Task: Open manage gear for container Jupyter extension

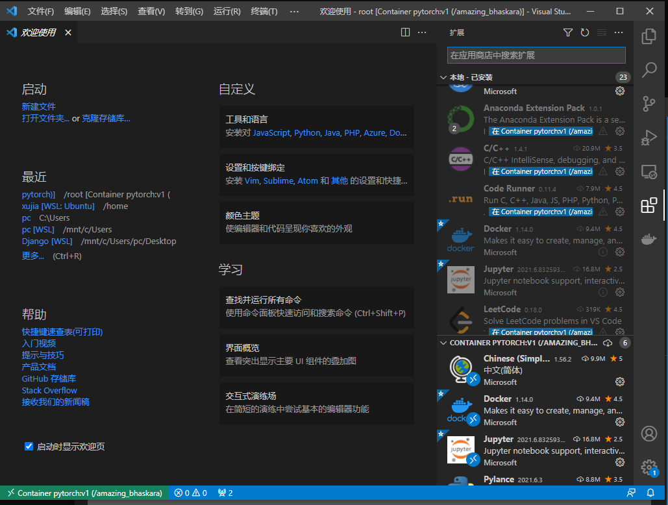Action: (620, 462)
